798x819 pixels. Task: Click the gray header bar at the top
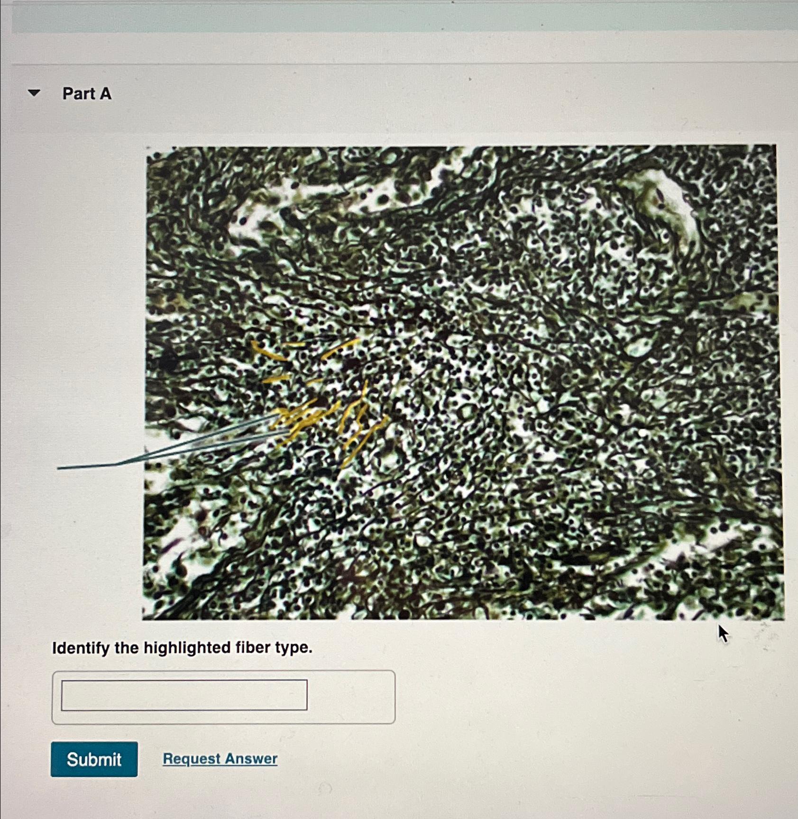coord(403,16)
